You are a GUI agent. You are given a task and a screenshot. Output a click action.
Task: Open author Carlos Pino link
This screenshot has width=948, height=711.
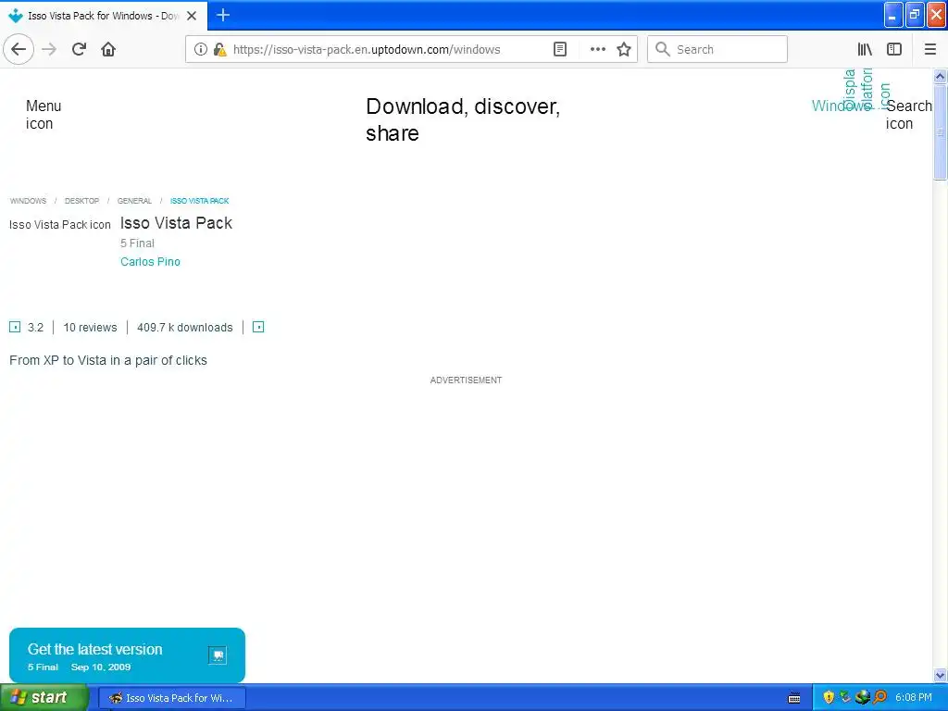pyautogui.click(x=150, y=262)
